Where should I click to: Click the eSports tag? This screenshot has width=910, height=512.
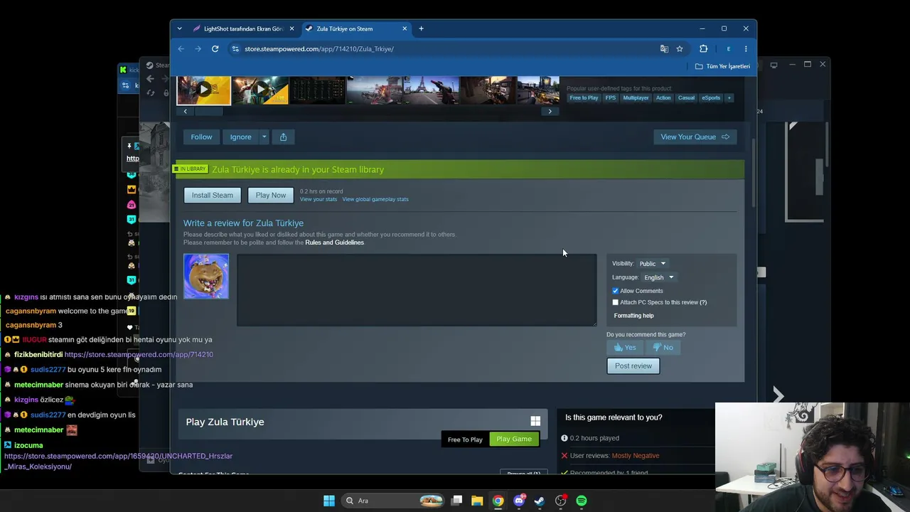coord(711,97)
